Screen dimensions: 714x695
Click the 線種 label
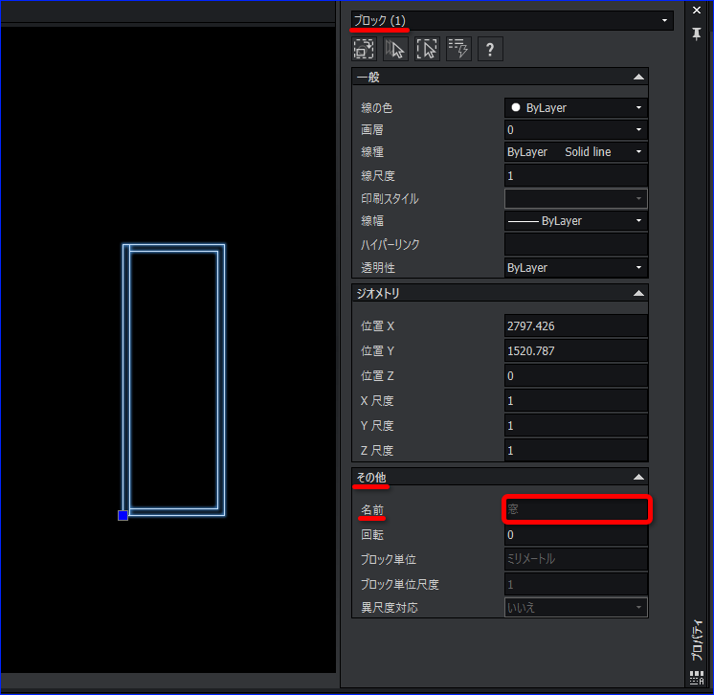(372, 151)
